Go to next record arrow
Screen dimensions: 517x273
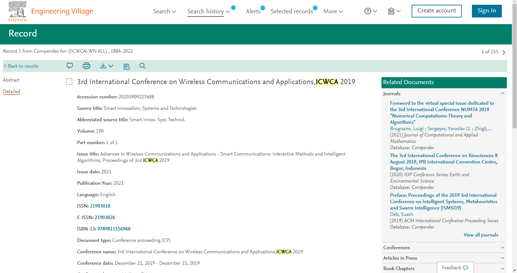[x=504, y=52]
